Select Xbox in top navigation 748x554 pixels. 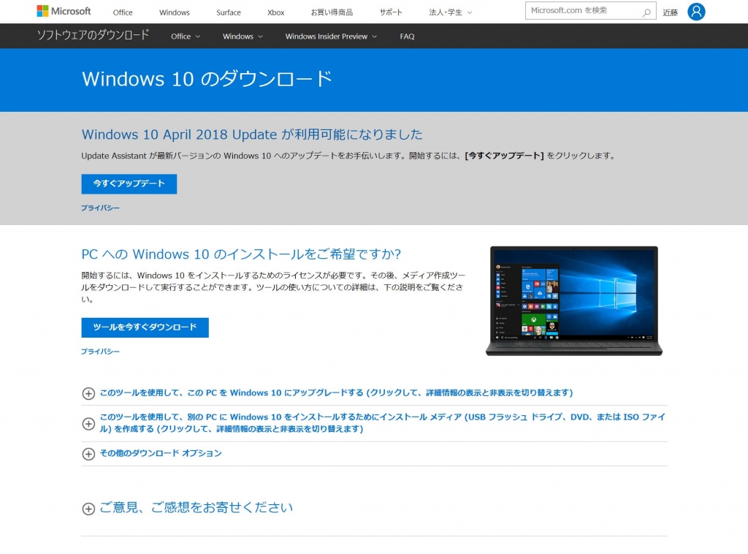click(x=275, y=12)
